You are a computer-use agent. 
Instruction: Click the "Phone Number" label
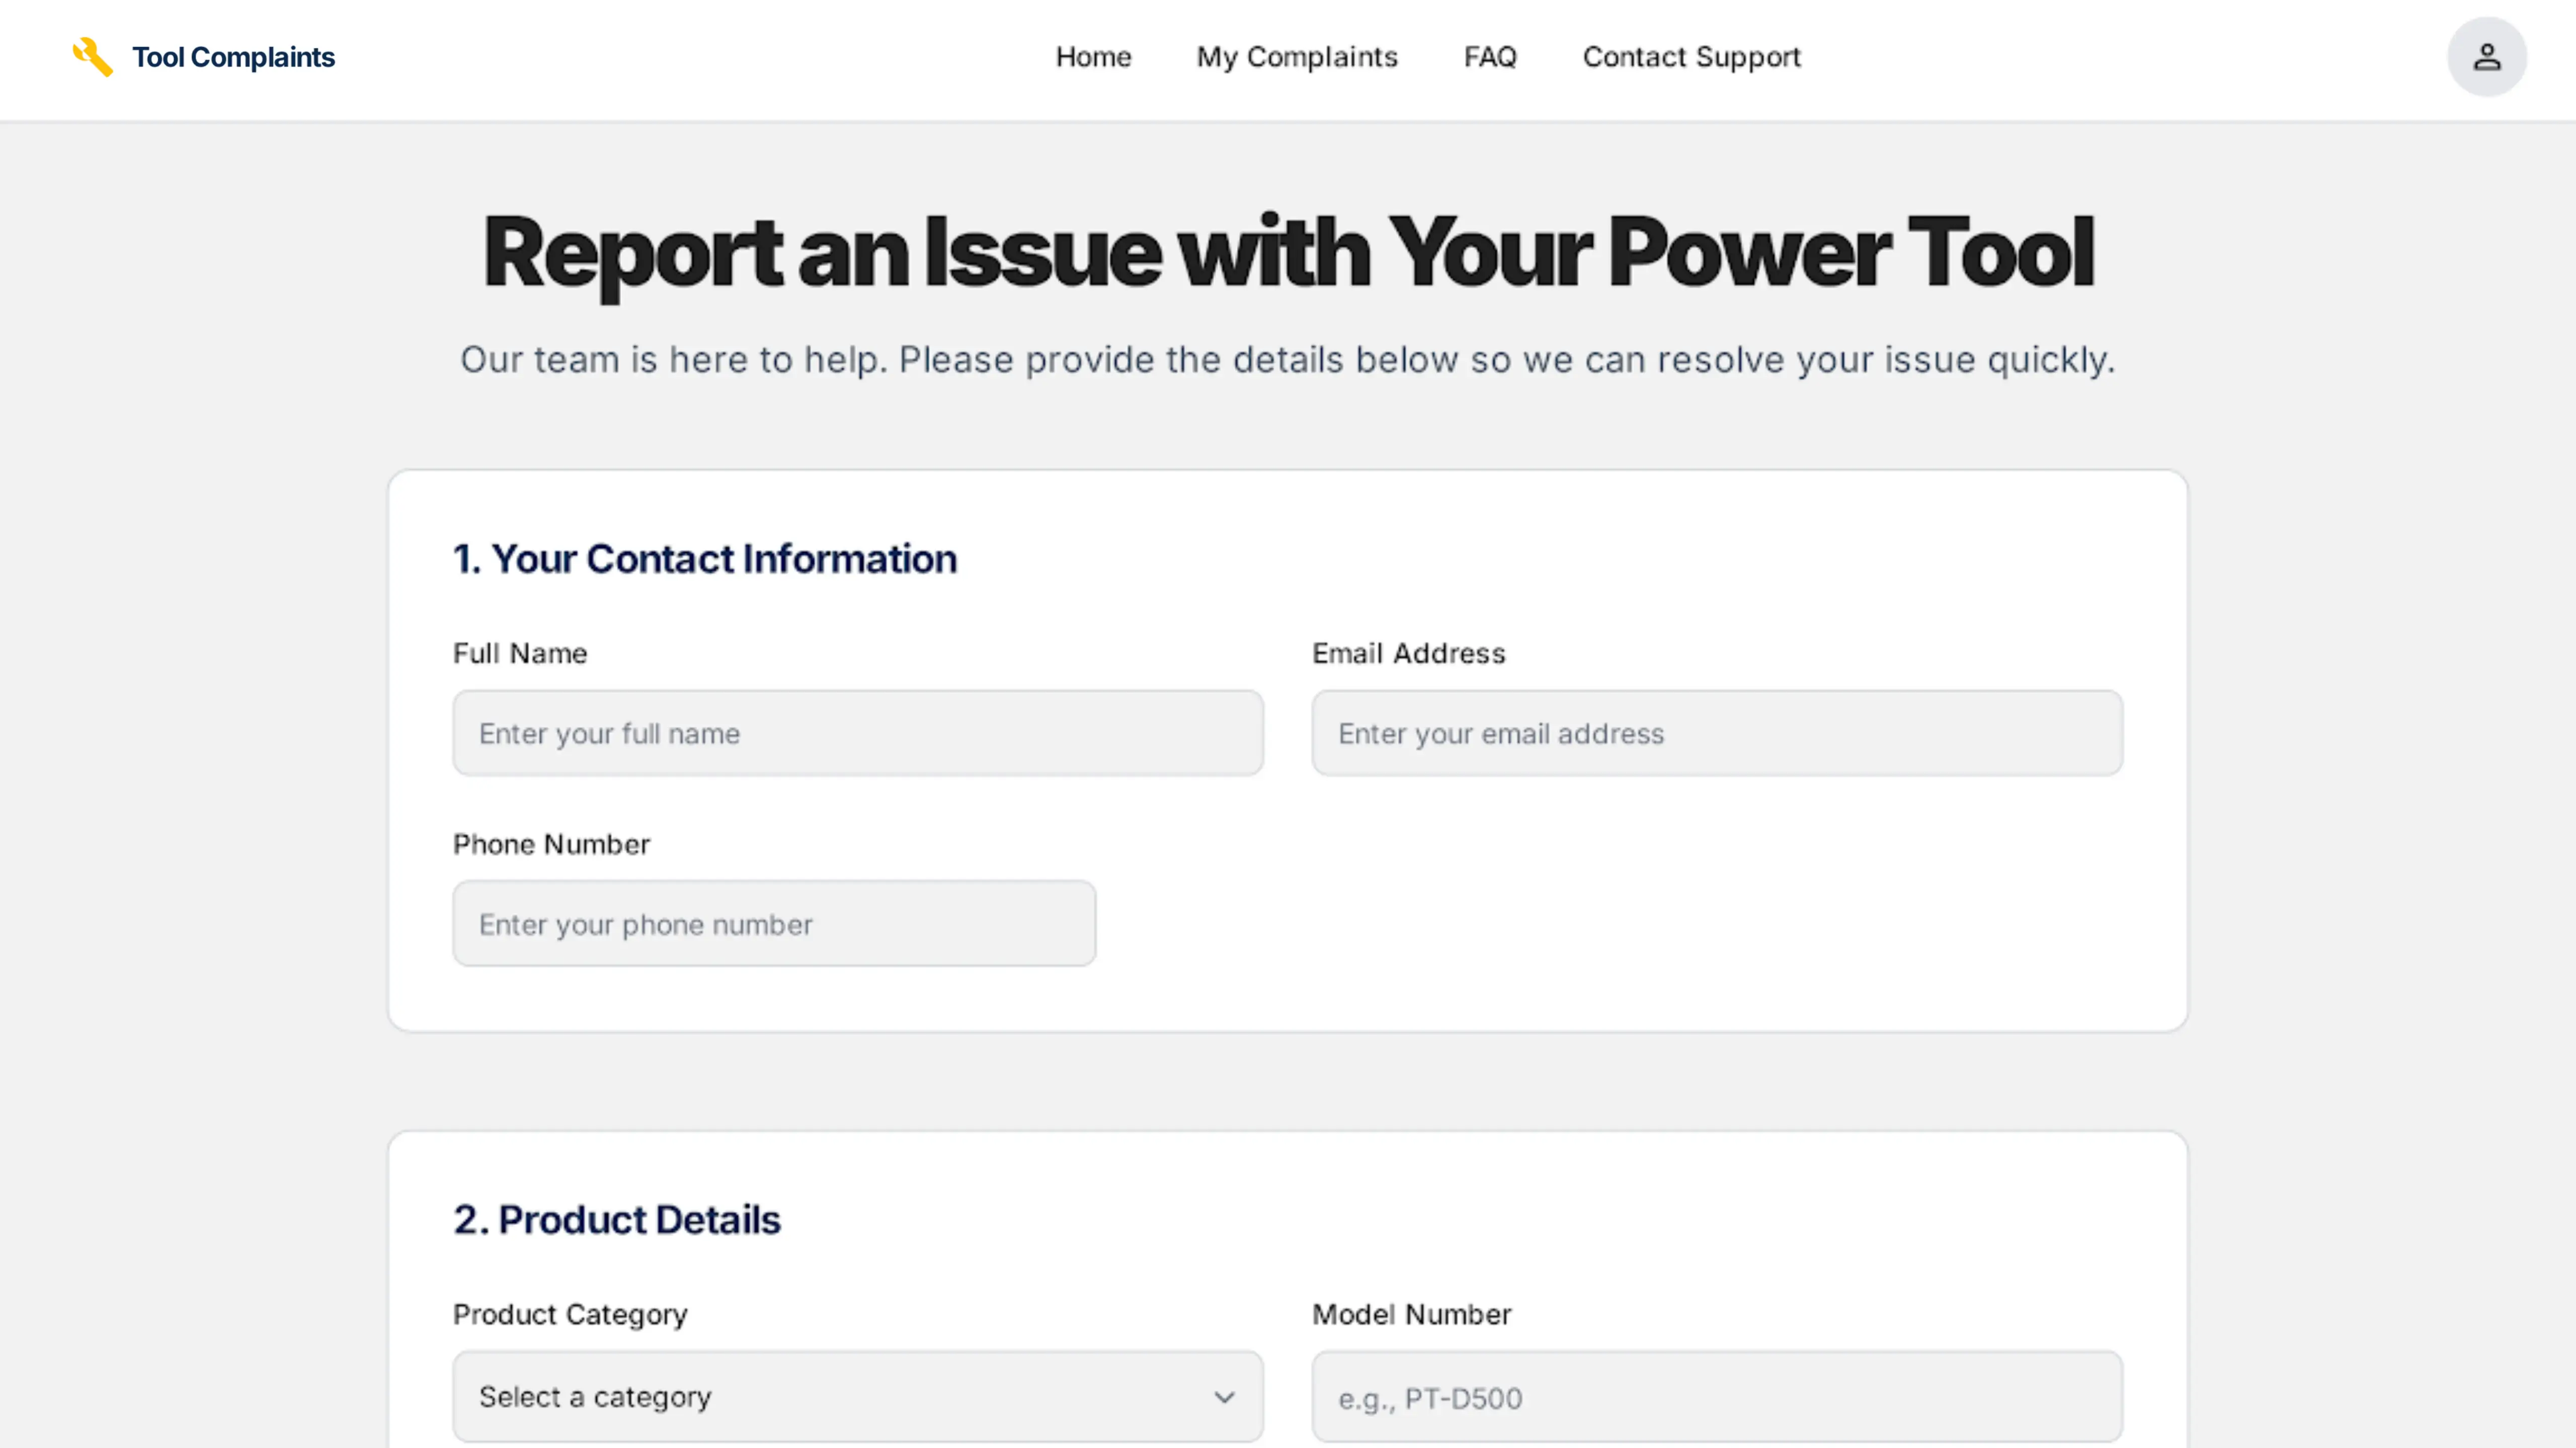tap(551, 845)
